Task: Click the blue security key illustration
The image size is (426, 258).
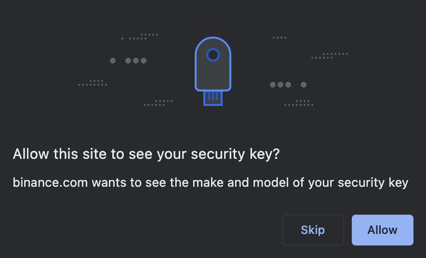Action: (213, 71)
